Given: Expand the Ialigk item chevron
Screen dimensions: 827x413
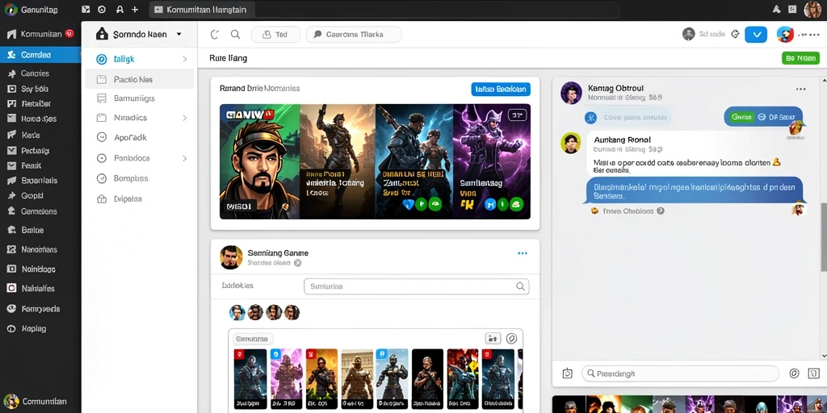Looking at the screenshot, I should 185,59.
